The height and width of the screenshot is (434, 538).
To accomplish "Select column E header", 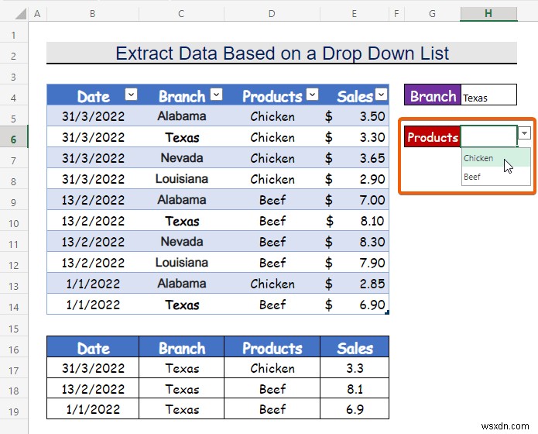I will 355,14.
